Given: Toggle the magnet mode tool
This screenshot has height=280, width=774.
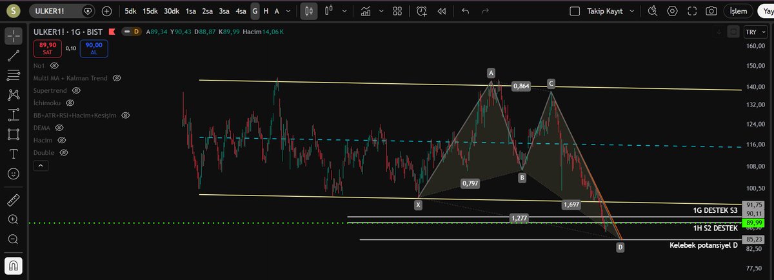Looking at the screenshot, I should (x=13, y=265).
